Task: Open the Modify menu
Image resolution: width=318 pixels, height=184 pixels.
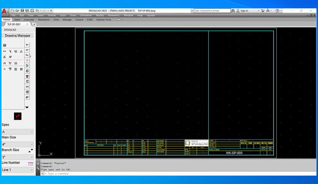Action: coord(100,16)
